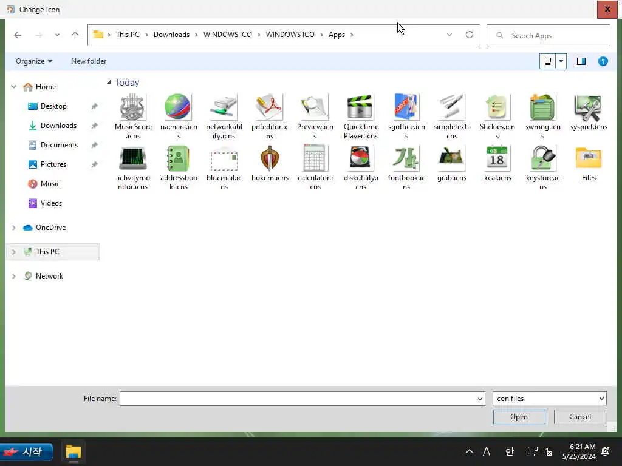
Task: Toggle the preview pane button
Action: point(581,61)
